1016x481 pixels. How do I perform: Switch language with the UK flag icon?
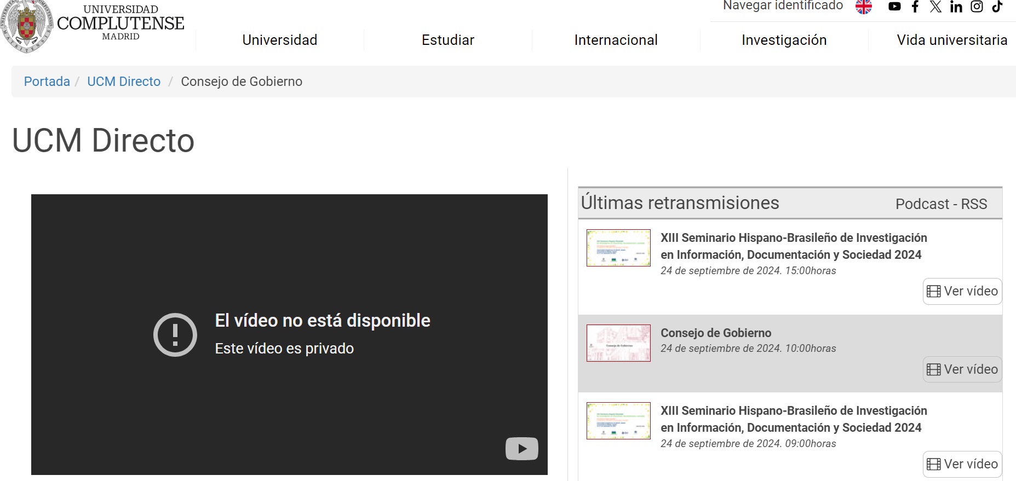864,7
